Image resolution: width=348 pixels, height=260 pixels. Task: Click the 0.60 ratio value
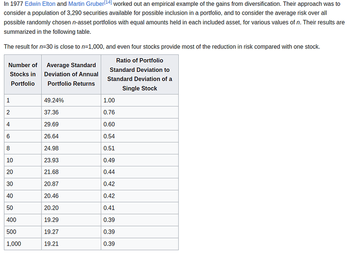[109, 124]
